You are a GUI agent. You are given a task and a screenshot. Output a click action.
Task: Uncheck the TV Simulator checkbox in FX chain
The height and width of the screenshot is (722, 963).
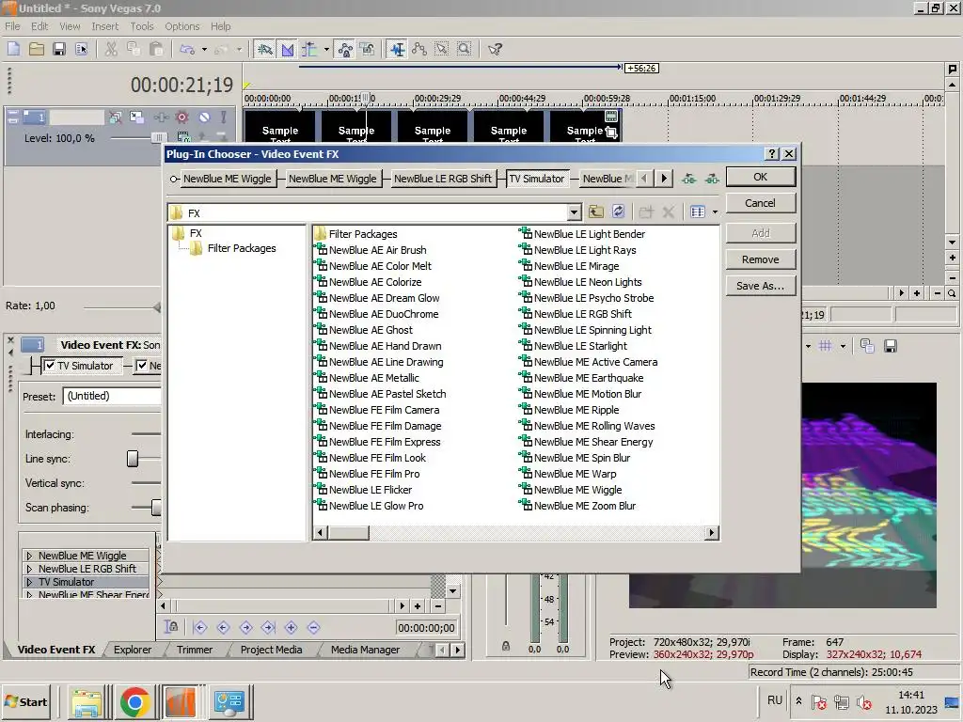(49, 366)
